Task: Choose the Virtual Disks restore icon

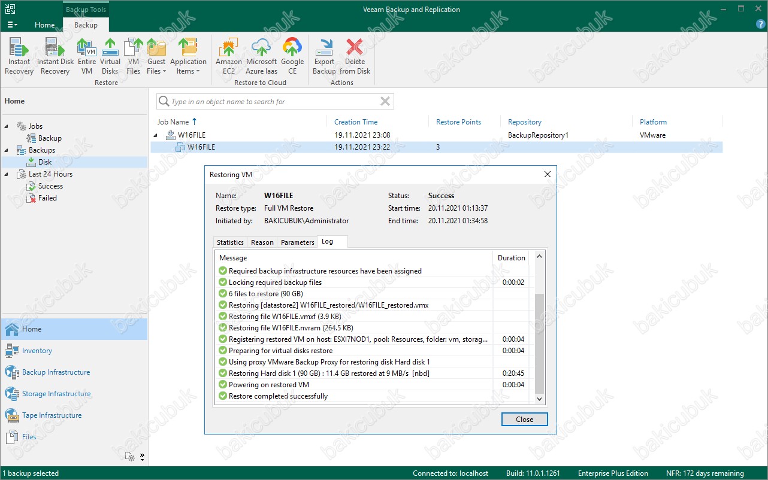Action: point(110,56)
